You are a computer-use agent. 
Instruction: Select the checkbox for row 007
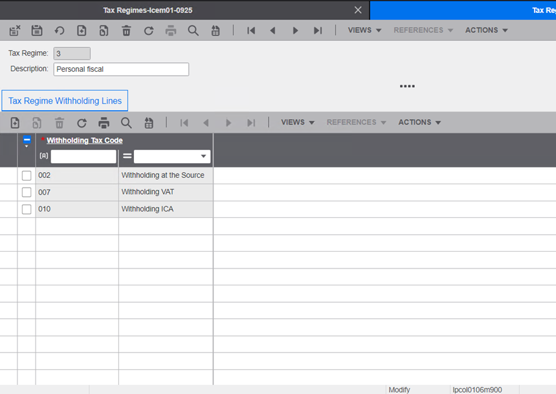click(x=27, y=192)
